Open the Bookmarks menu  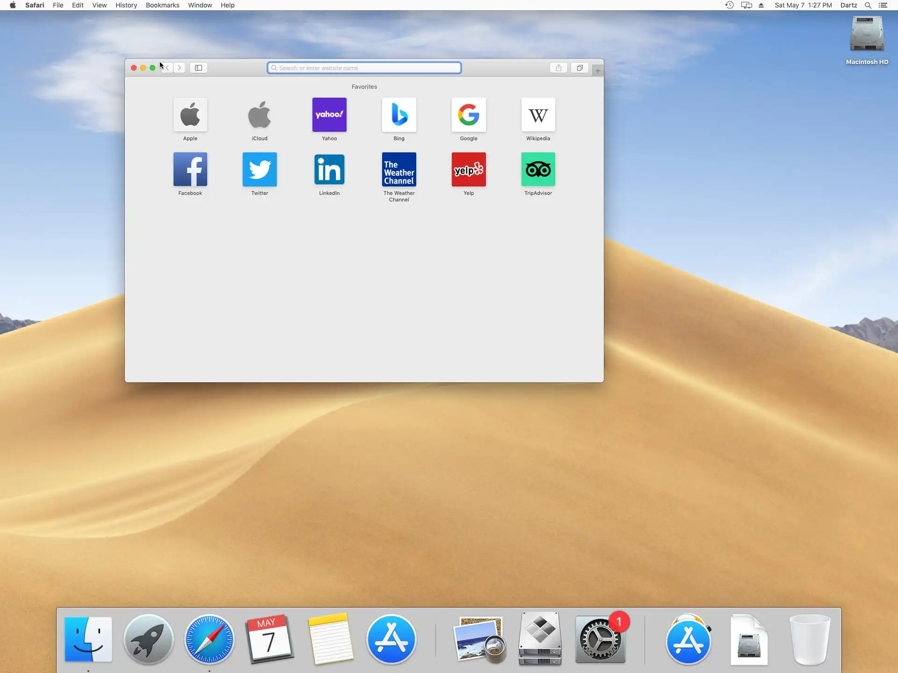tap(162, 5)
